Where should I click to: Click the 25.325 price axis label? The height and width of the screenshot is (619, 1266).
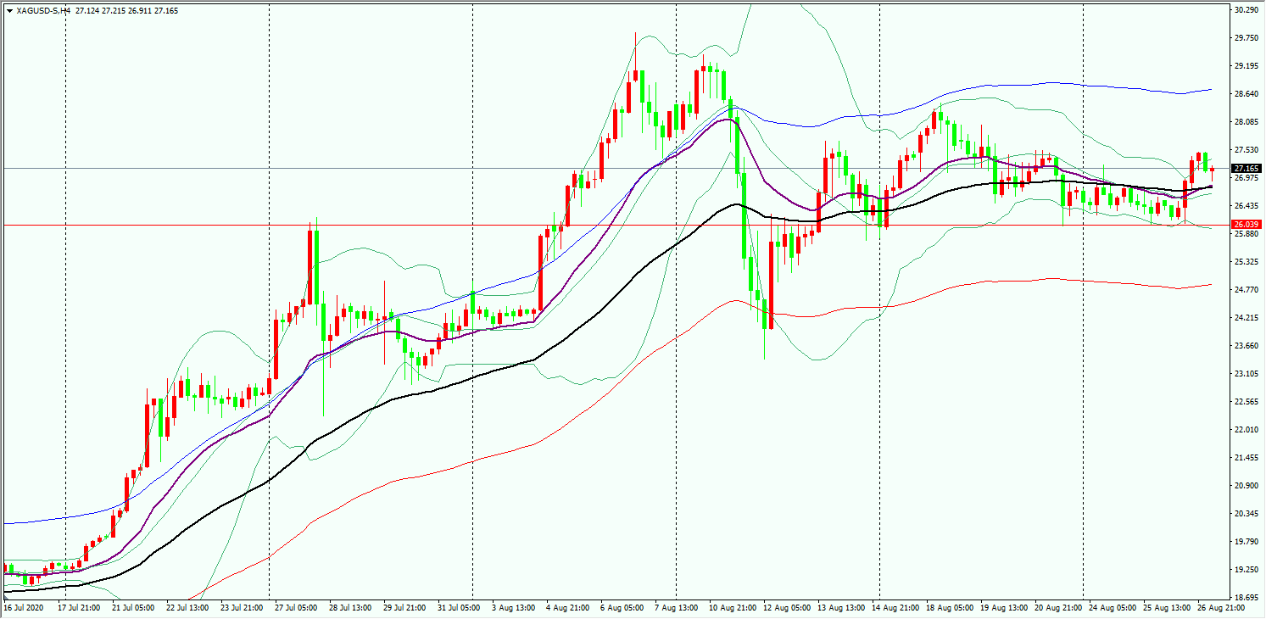tap(1246, 262)
